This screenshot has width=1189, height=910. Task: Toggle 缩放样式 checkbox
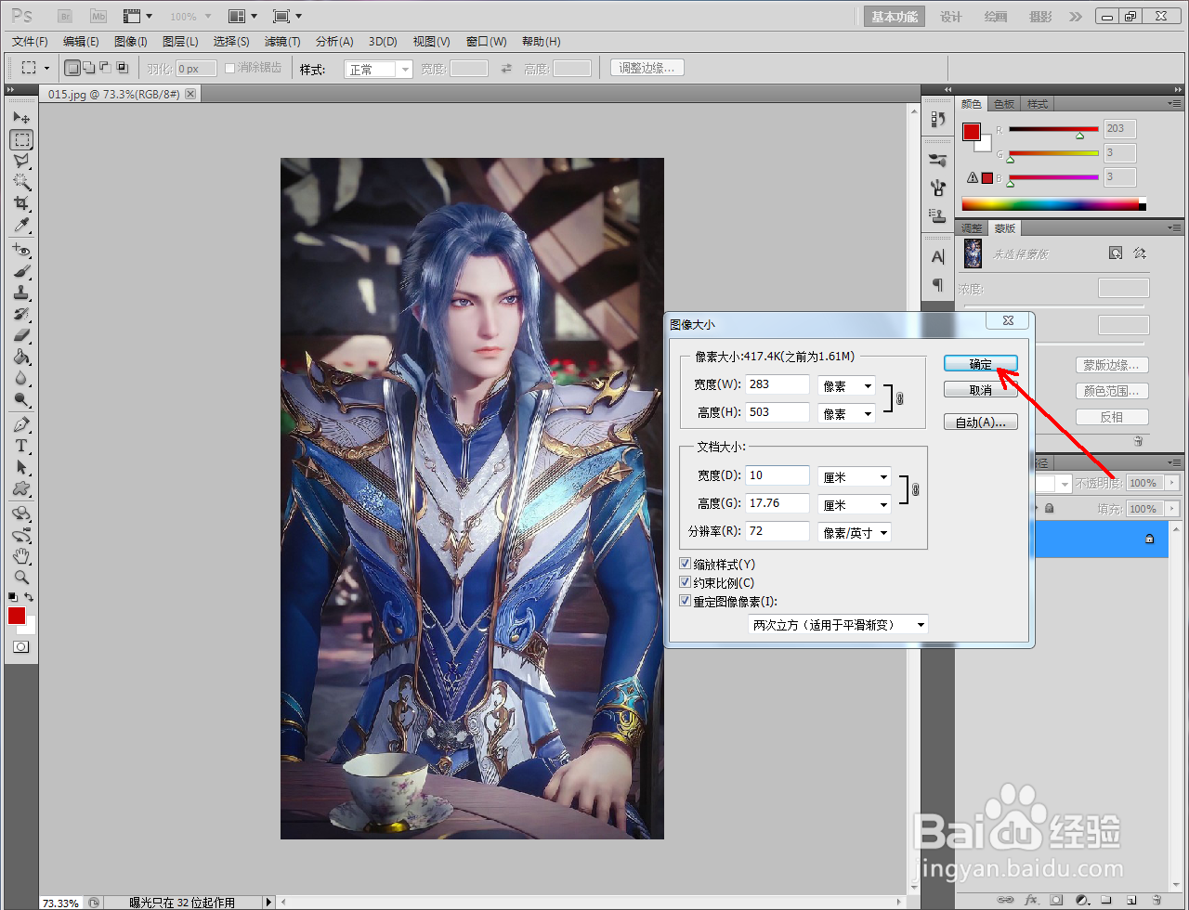click(686, 565)
